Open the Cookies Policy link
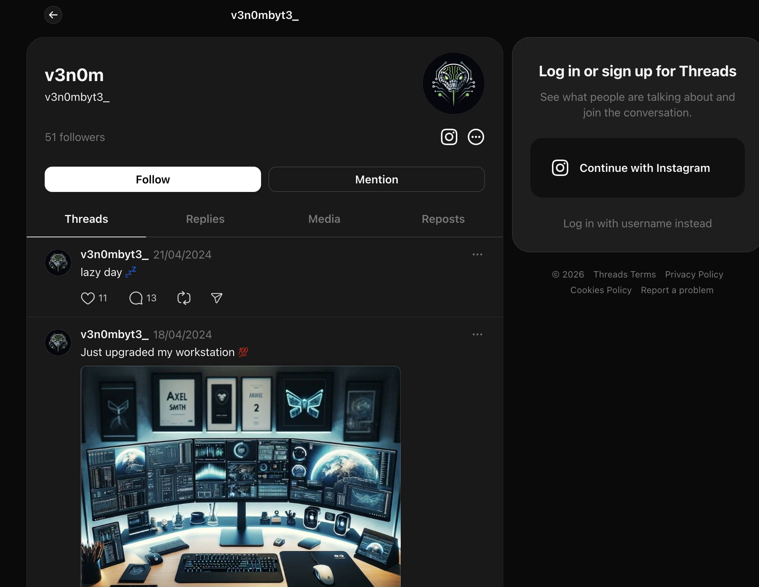Screen dimensions: 759x587 point(601,290)
